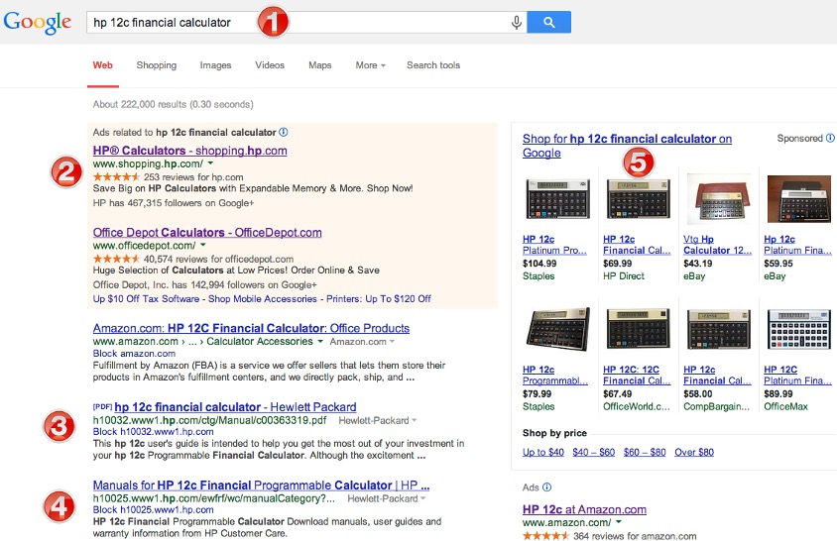
Task: Switch to the Images tab
Action: coord(215,65)
